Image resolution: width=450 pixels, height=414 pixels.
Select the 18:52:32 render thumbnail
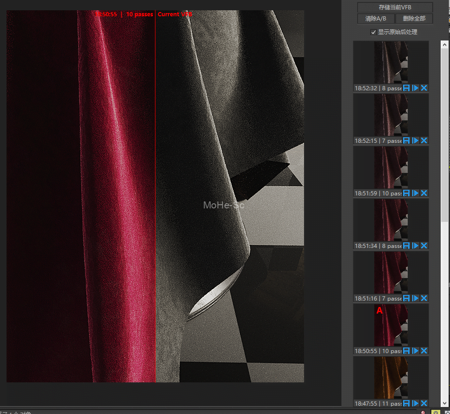click(390, 62)
